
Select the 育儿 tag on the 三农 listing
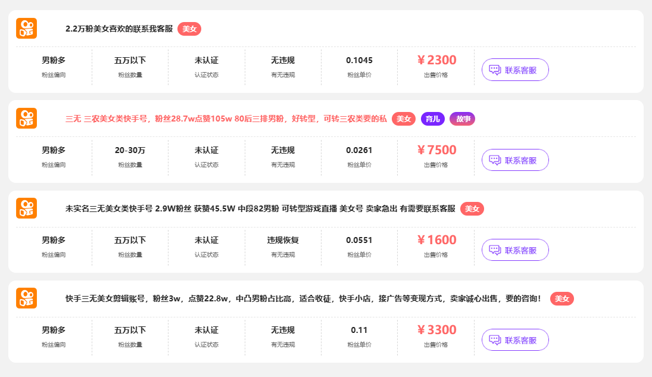tap(432, 119)
